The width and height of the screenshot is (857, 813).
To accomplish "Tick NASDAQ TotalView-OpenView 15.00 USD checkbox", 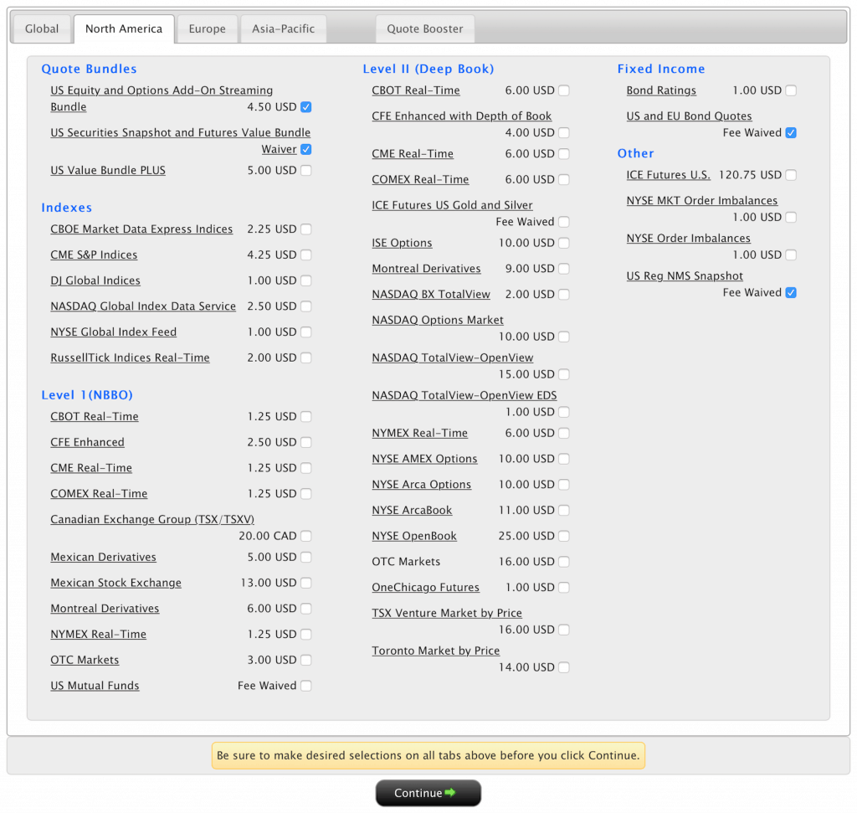I will pyautogui.click(x=564, y=374).
